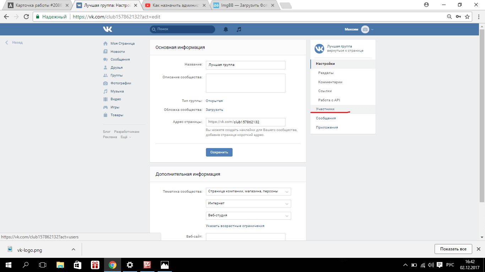Open Windows Start button
The height and width of the screenshot is (272, 485).
tap(8, 265)
